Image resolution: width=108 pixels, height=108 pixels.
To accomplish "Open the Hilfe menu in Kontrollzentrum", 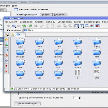I will tap(15, 6).
